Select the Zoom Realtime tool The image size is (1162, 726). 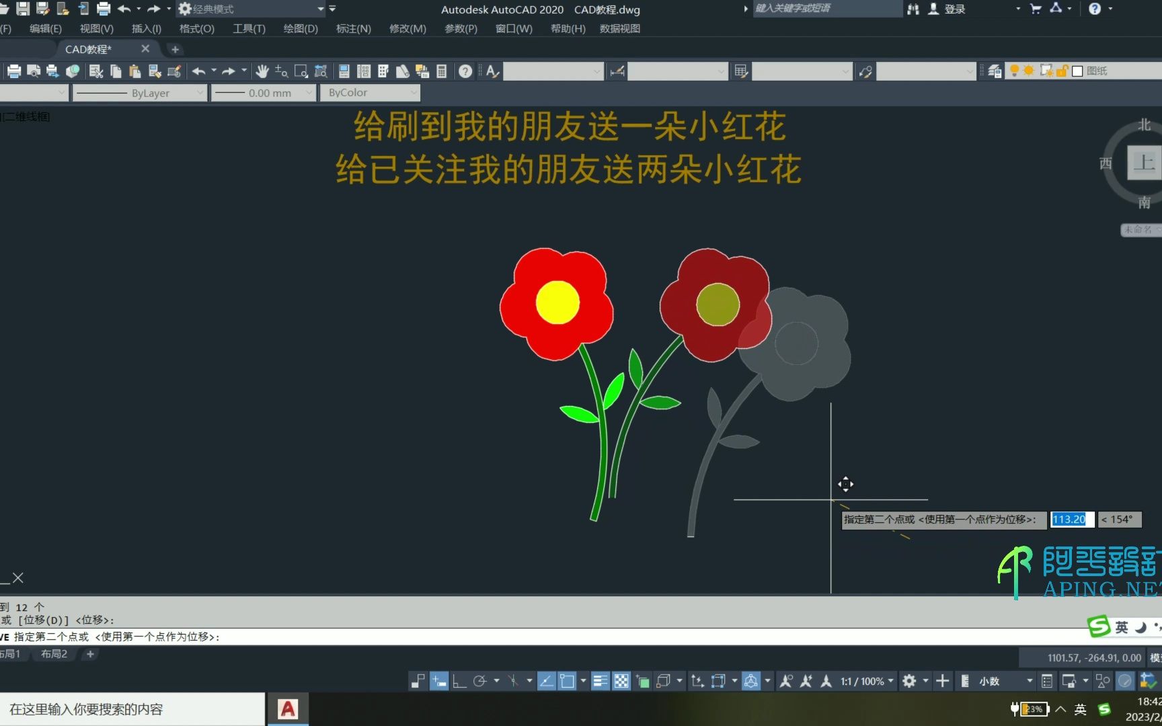[x=282, y=71]
